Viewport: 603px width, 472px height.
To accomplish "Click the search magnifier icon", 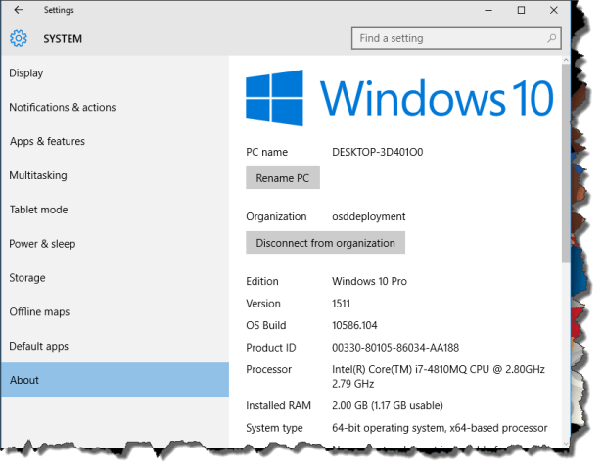I will point(551,38).
